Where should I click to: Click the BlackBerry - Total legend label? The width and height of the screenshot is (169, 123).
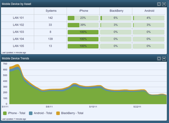[72, 113]
